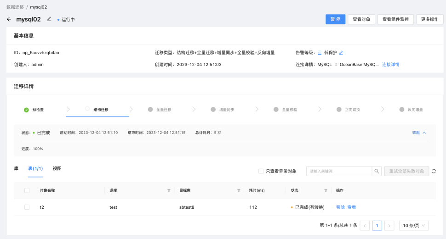This screenshot has width=446, height=239.
Task: Click the test source database cell
Action: (x=113, y=207)
